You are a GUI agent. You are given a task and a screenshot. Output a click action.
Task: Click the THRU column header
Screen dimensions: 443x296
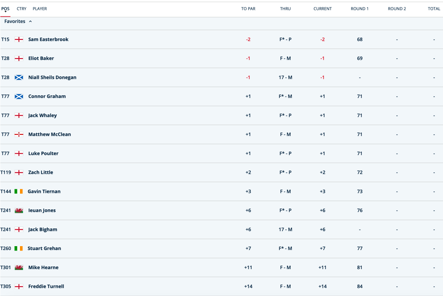click(285, 9)
